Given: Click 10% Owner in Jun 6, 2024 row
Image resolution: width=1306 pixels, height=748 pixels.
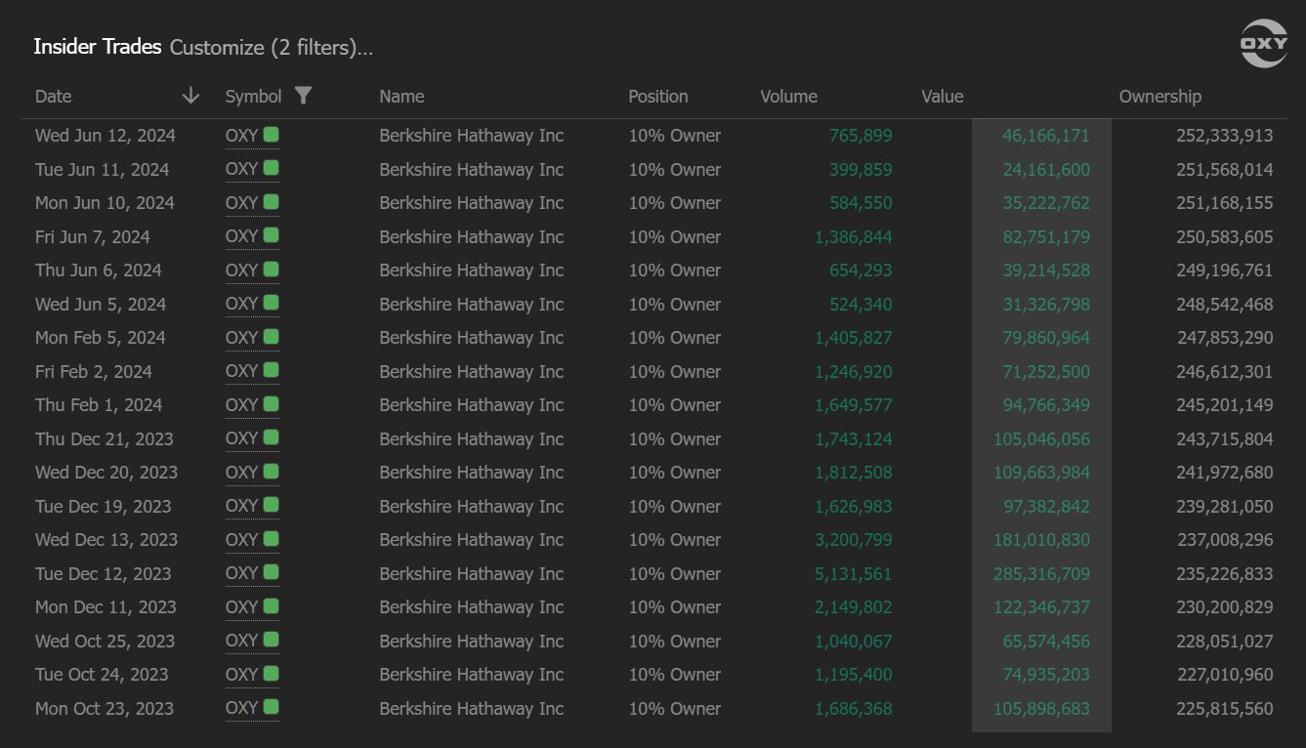Looking at the screenshot, I should tap(675, 270).
